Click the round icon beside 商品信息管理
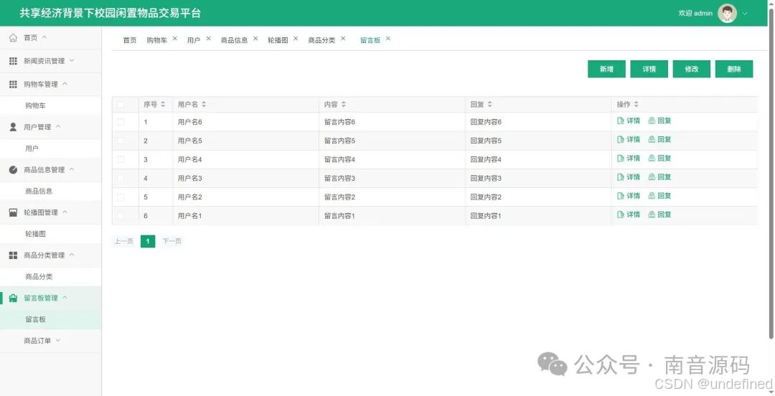This screenshot has height=396, width=775. (x=14, y=169)
